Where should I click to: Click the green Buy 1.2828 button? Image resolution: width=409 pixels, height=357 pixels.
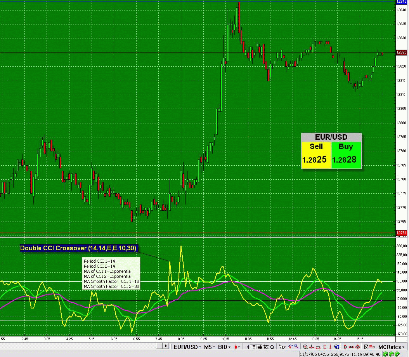coord(346,155)
